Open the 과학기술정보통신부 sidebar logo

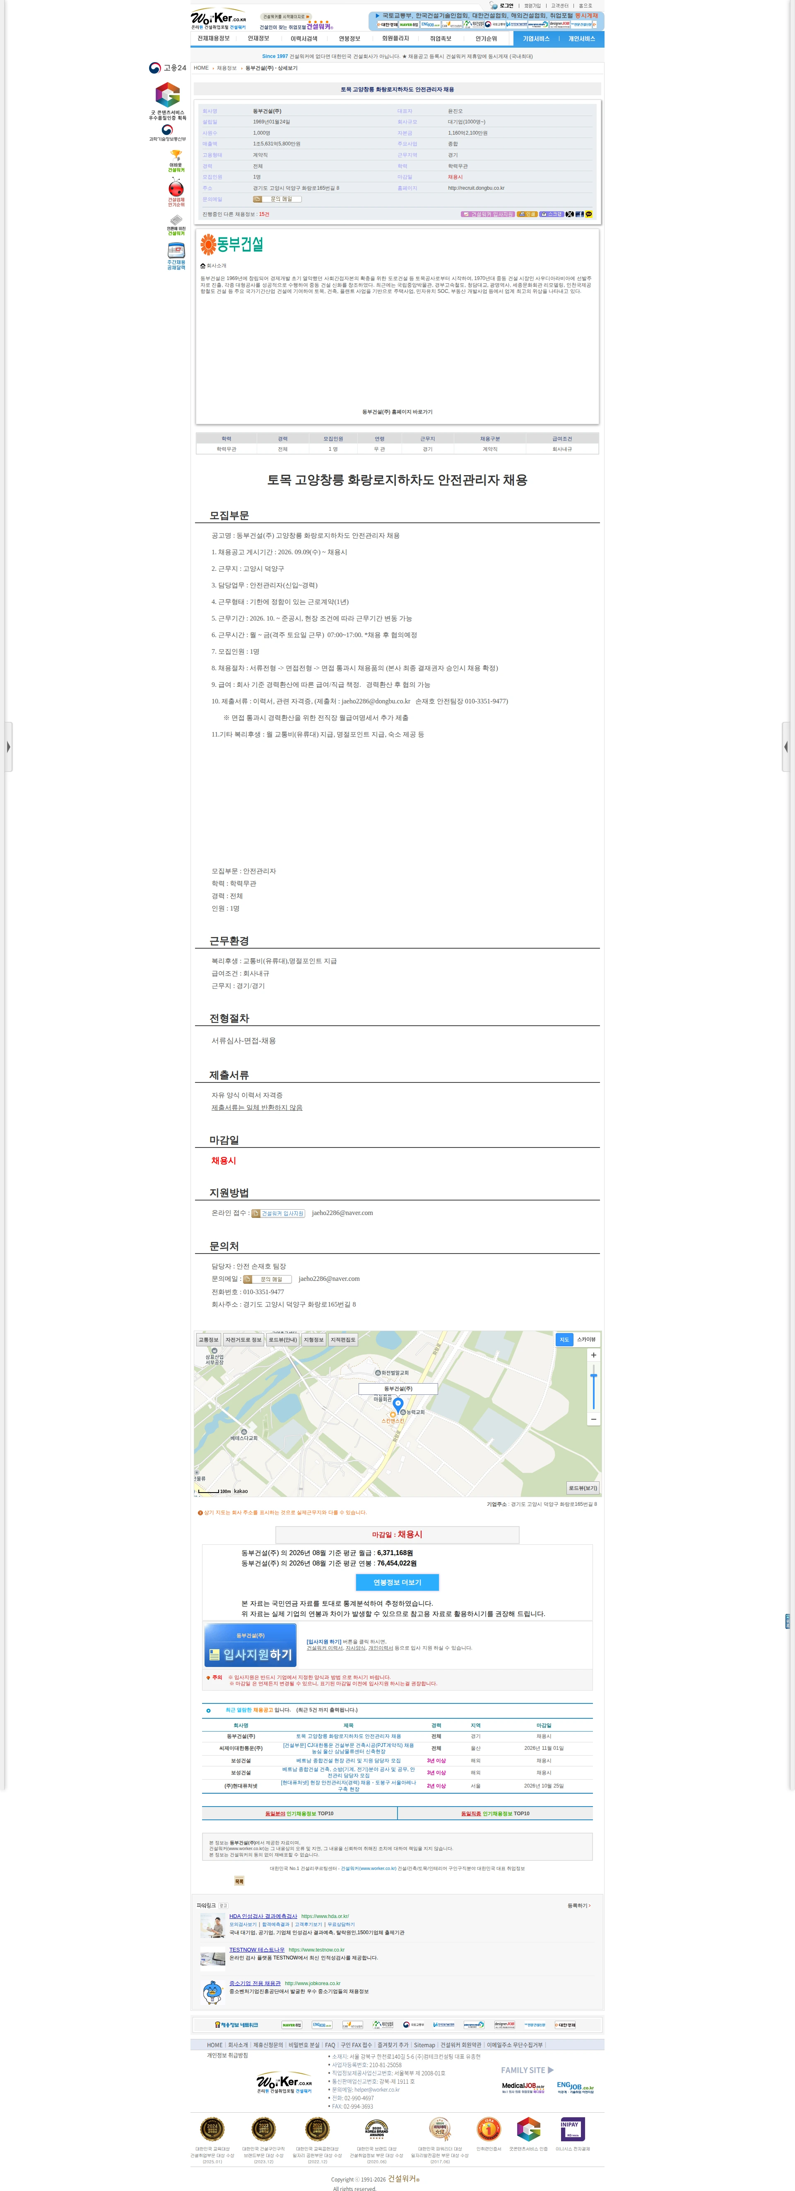pyautogui.click(x=168, y=133)
